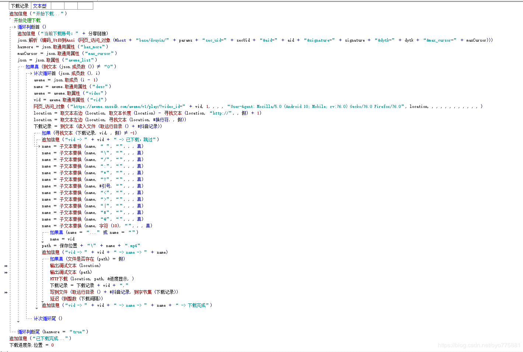523x352 pixels.
Task: Click the green comment 开始处理下载
Action: [x=27, y=20]
